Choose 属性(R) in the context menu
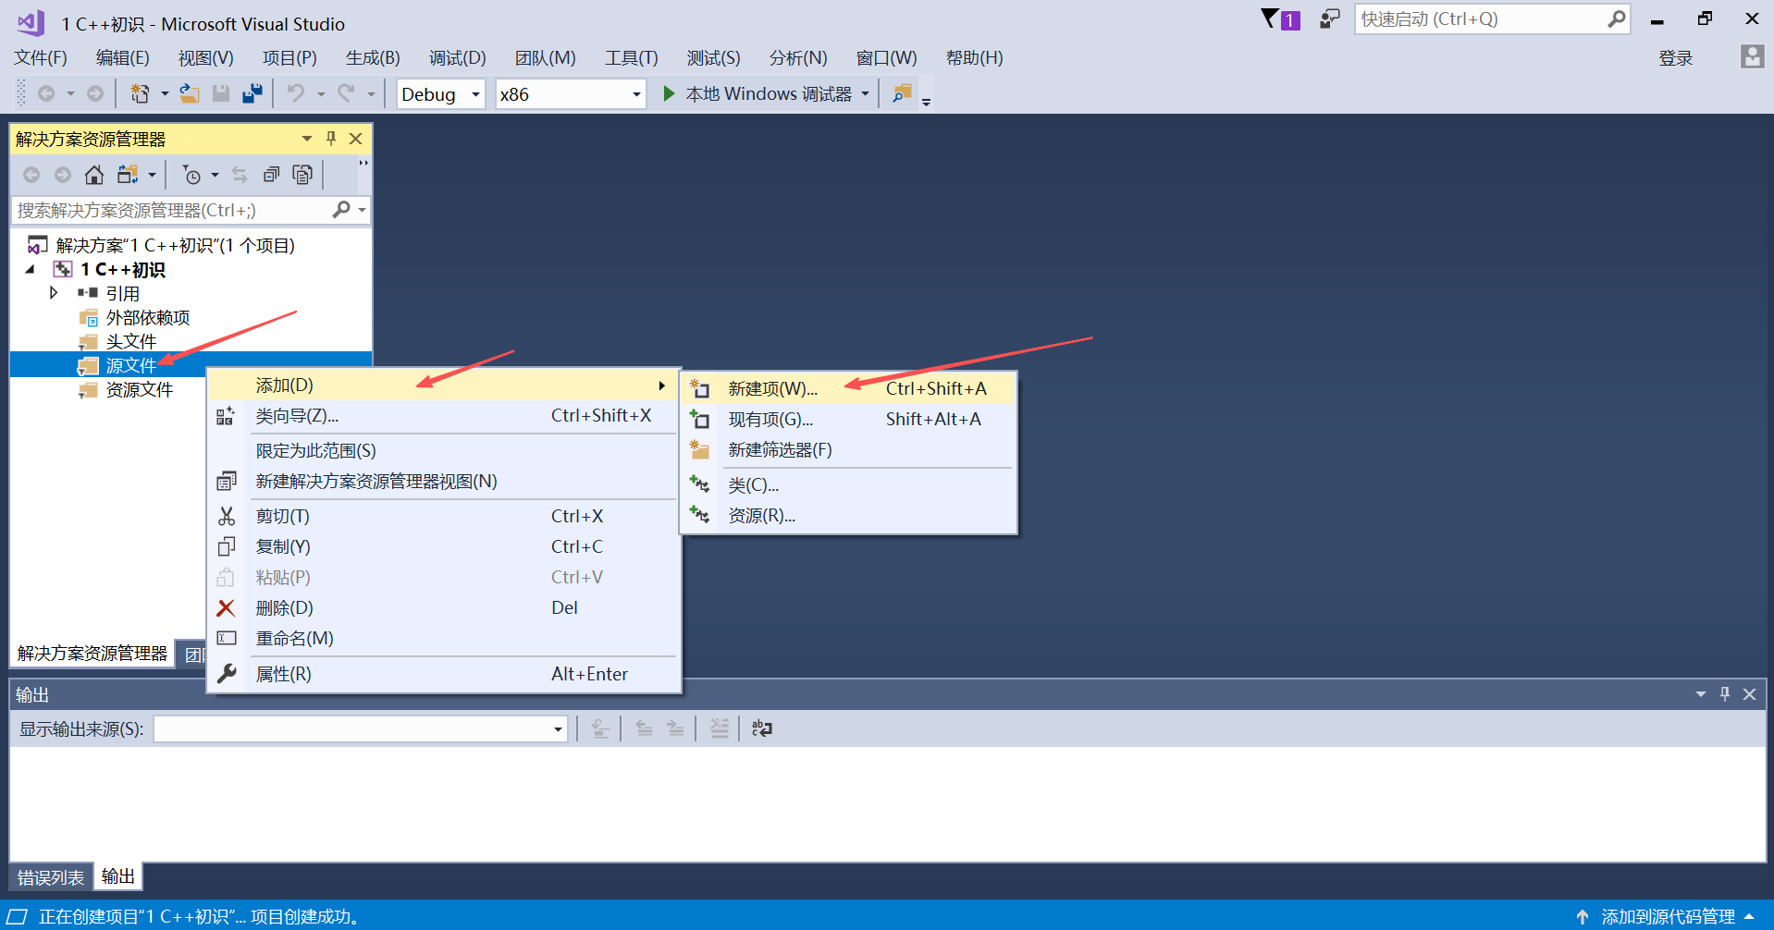This screenshot has height=930, width=1774. 283,674
